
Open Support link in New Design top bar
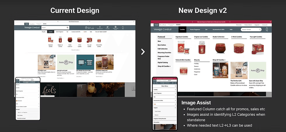(x=257, y=25)
